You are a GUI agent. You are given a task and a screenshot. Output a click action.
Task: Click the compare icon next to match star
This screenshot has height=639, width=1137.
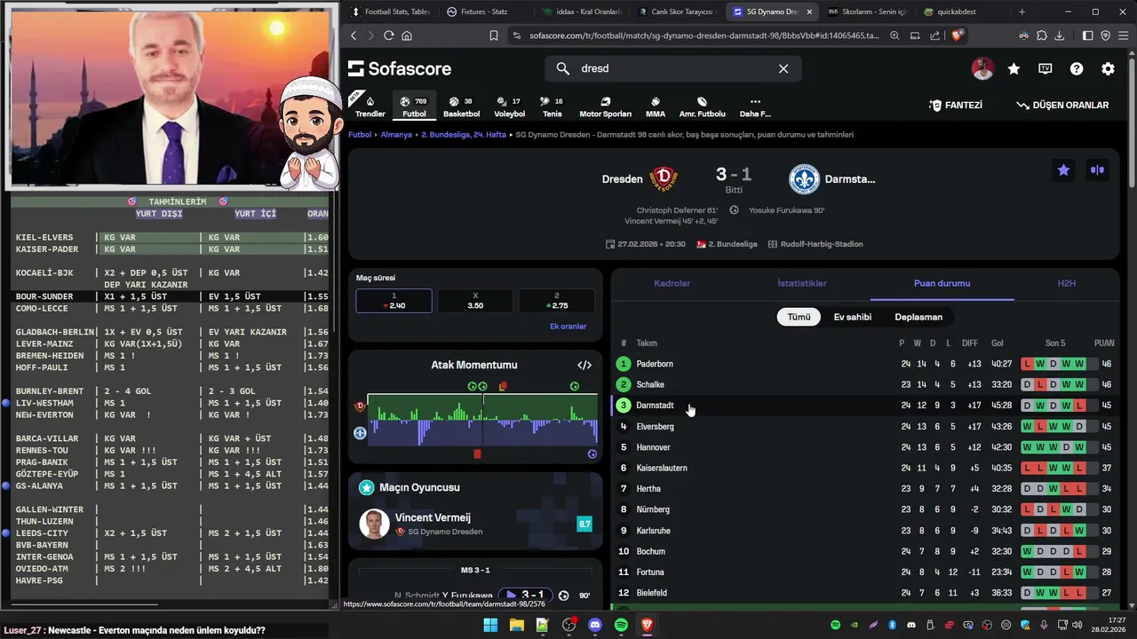(x=1098, y=170)
